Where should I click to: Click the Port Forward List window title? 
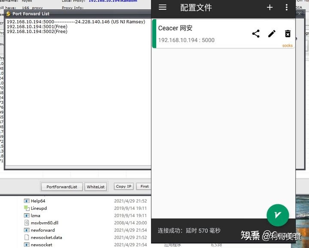tap(31, 14)
